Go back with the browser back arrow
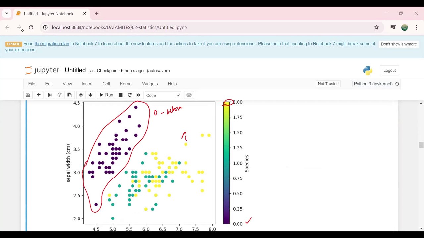This screenshot has width=424, height=238. tap(7, 27)
